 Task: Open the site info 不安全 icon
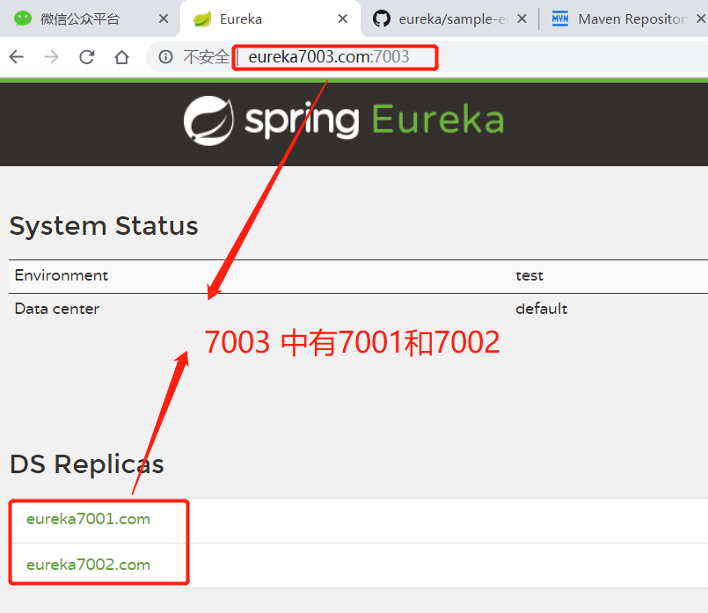165,57
